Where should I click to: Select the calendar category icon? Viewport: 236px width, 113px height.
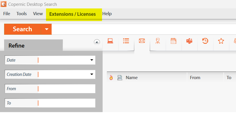coord(174,41)
